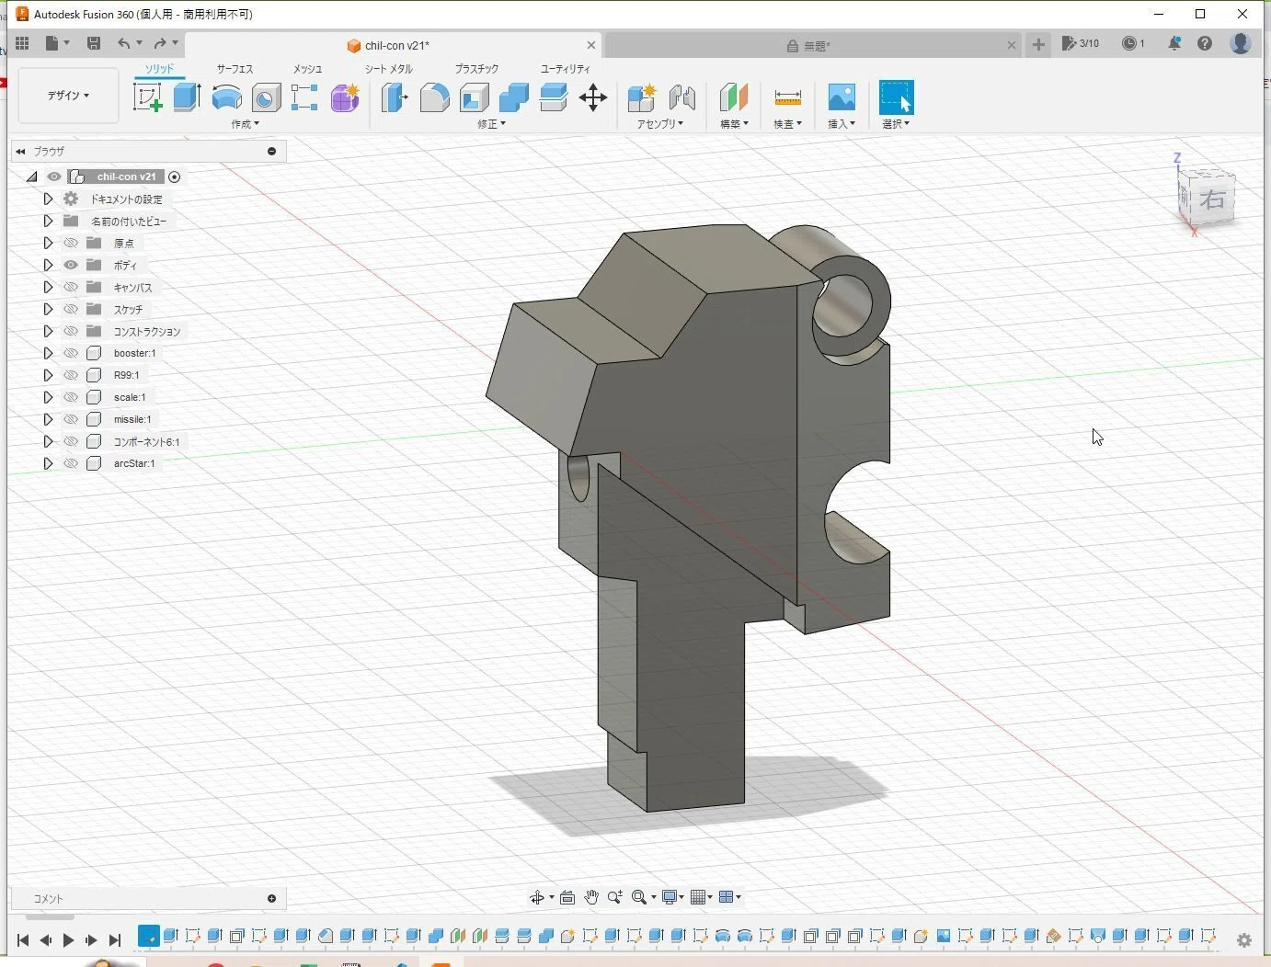
Task: Open the notifications bell
Action: 1174,43
